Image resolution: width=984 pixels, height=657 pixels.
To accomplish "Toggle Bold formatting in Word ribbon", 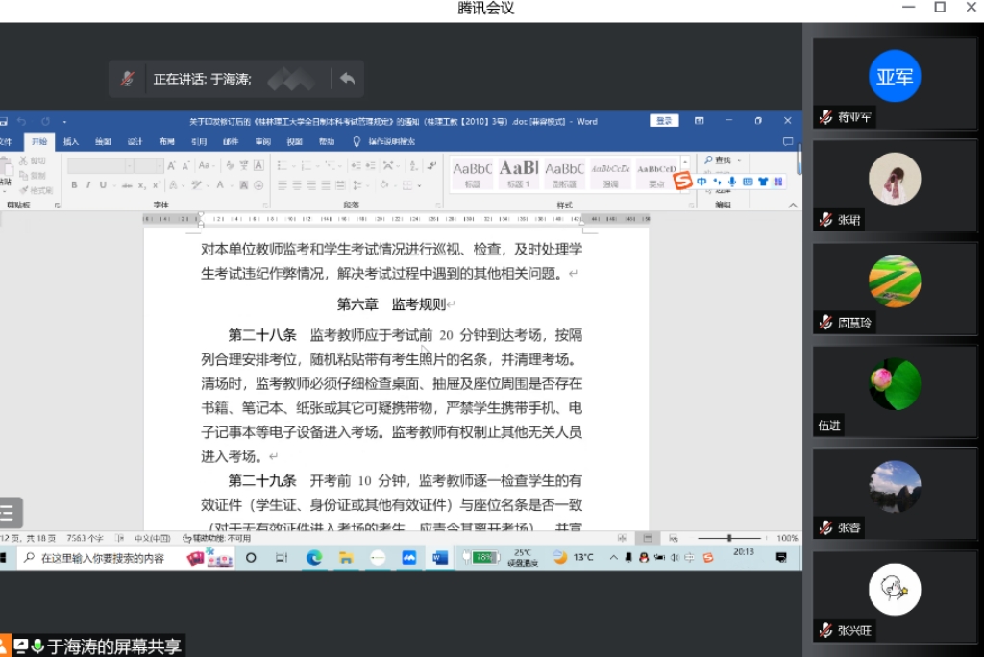I will 75,185.
